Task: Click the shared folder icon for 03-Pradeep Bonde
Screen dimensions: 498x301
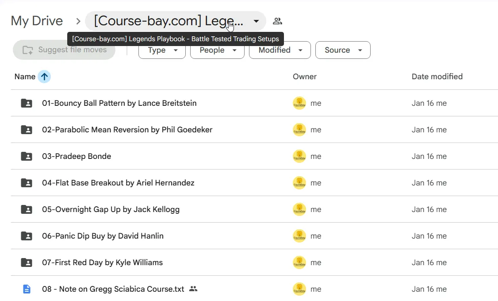Action: point(27,156)
